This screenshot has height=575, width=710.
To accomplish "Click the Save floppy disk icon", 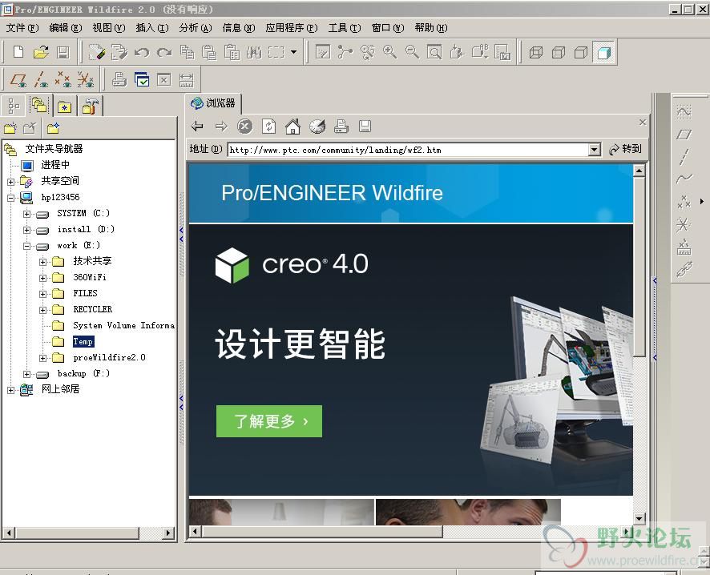I will click(63, 52).
